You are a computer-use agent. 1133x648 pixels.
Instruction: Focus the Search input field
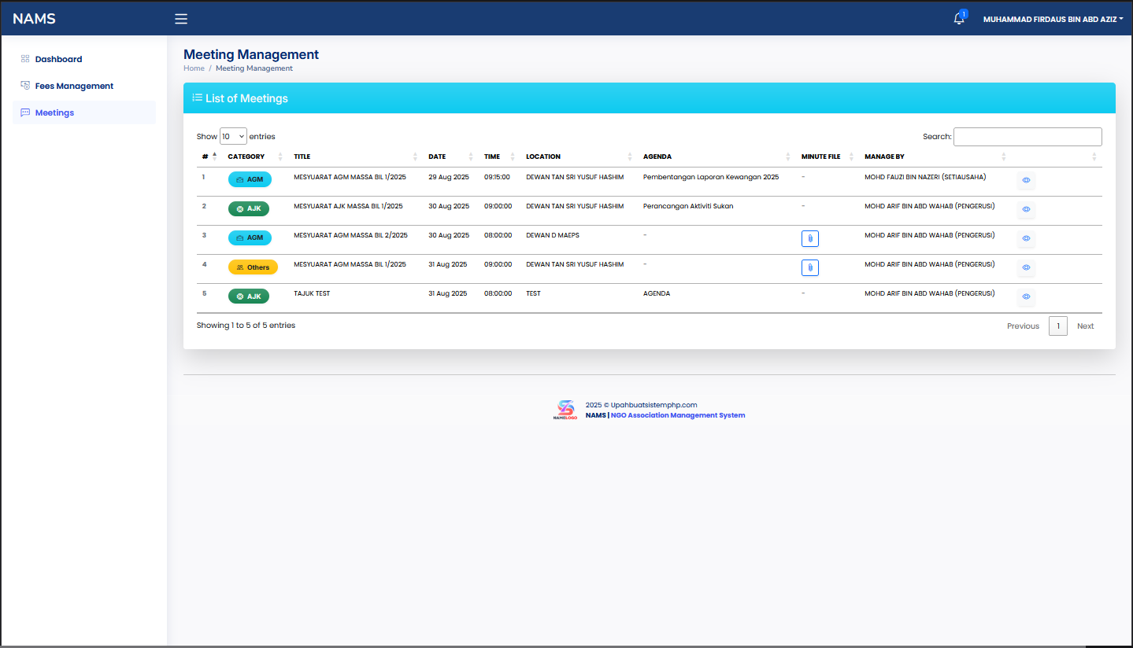point(1027,136)
